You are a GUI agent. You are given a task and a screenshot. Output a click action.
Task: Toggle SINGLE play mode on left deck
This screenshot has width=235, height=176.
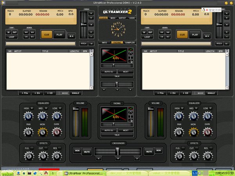click(x=76, y=93)
